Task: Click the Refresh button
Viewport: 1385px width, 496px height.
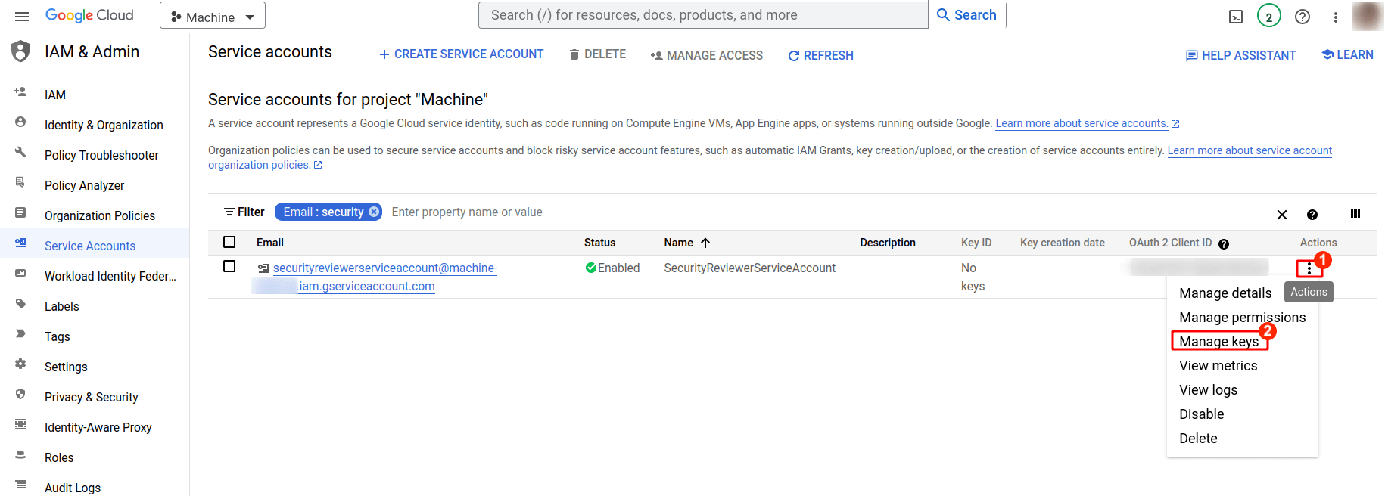Action: pos(821,55)
